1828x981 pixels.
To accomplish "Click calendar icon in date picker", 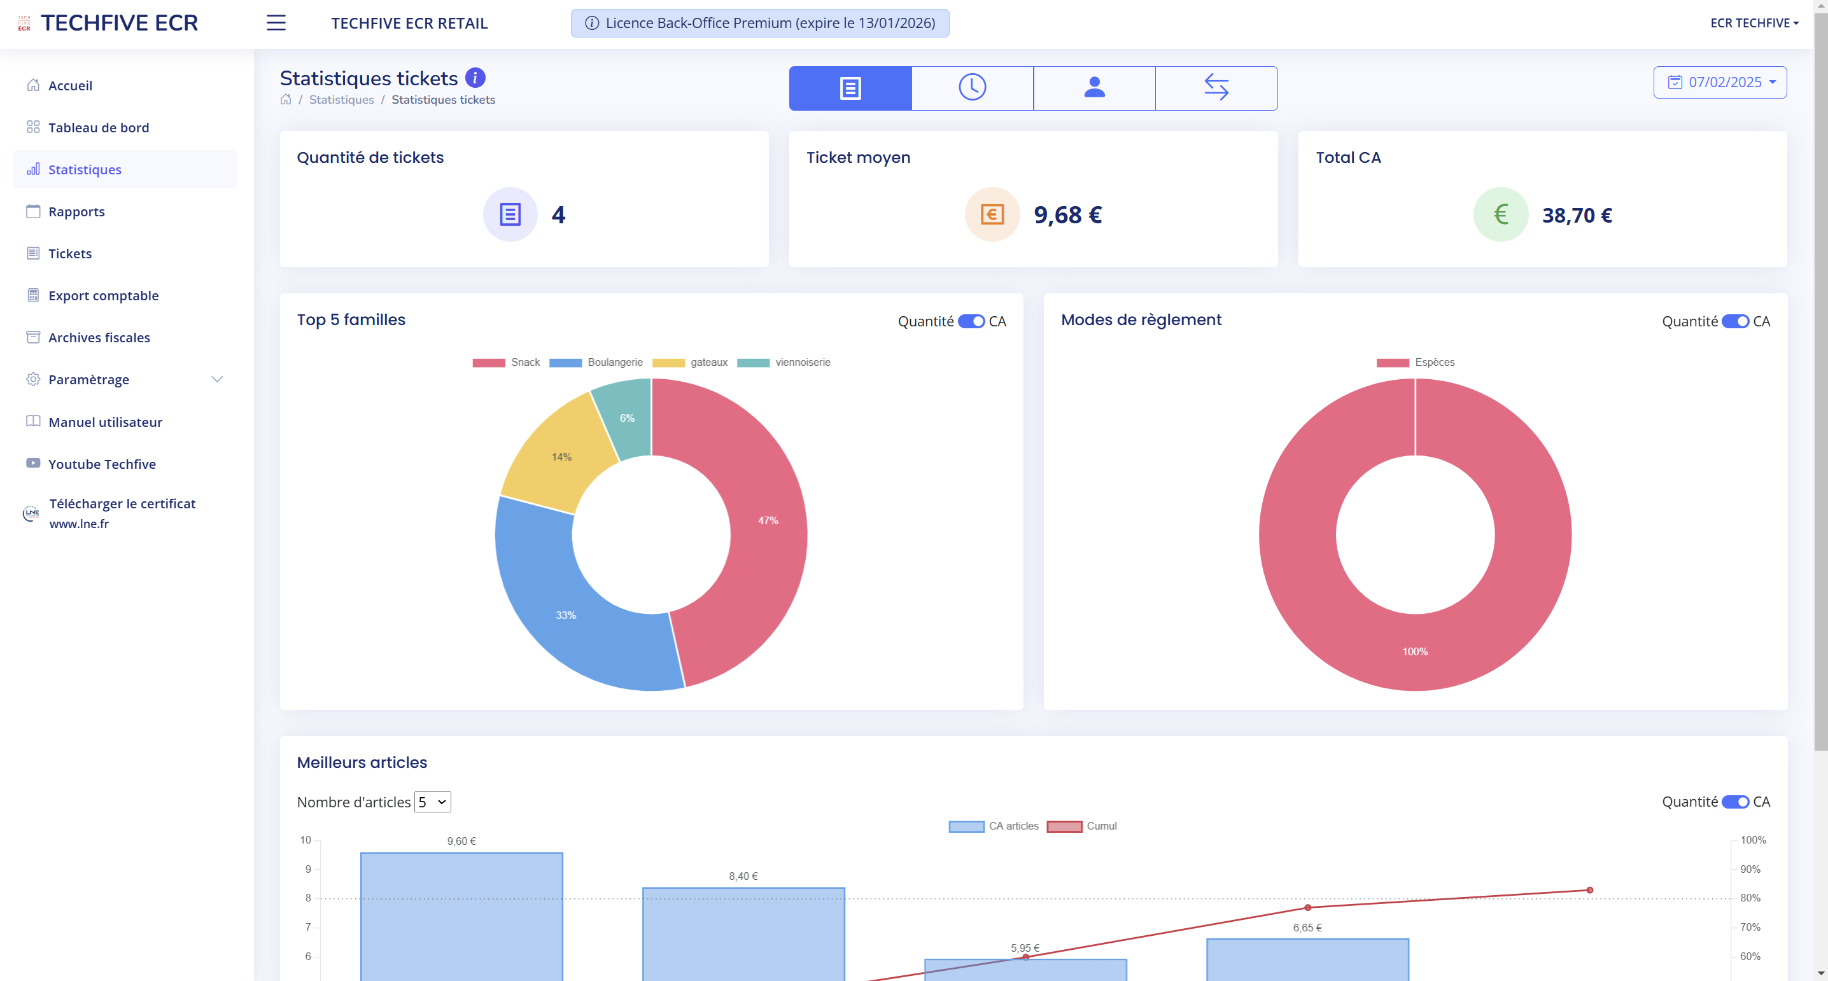I will (1675, 82).
